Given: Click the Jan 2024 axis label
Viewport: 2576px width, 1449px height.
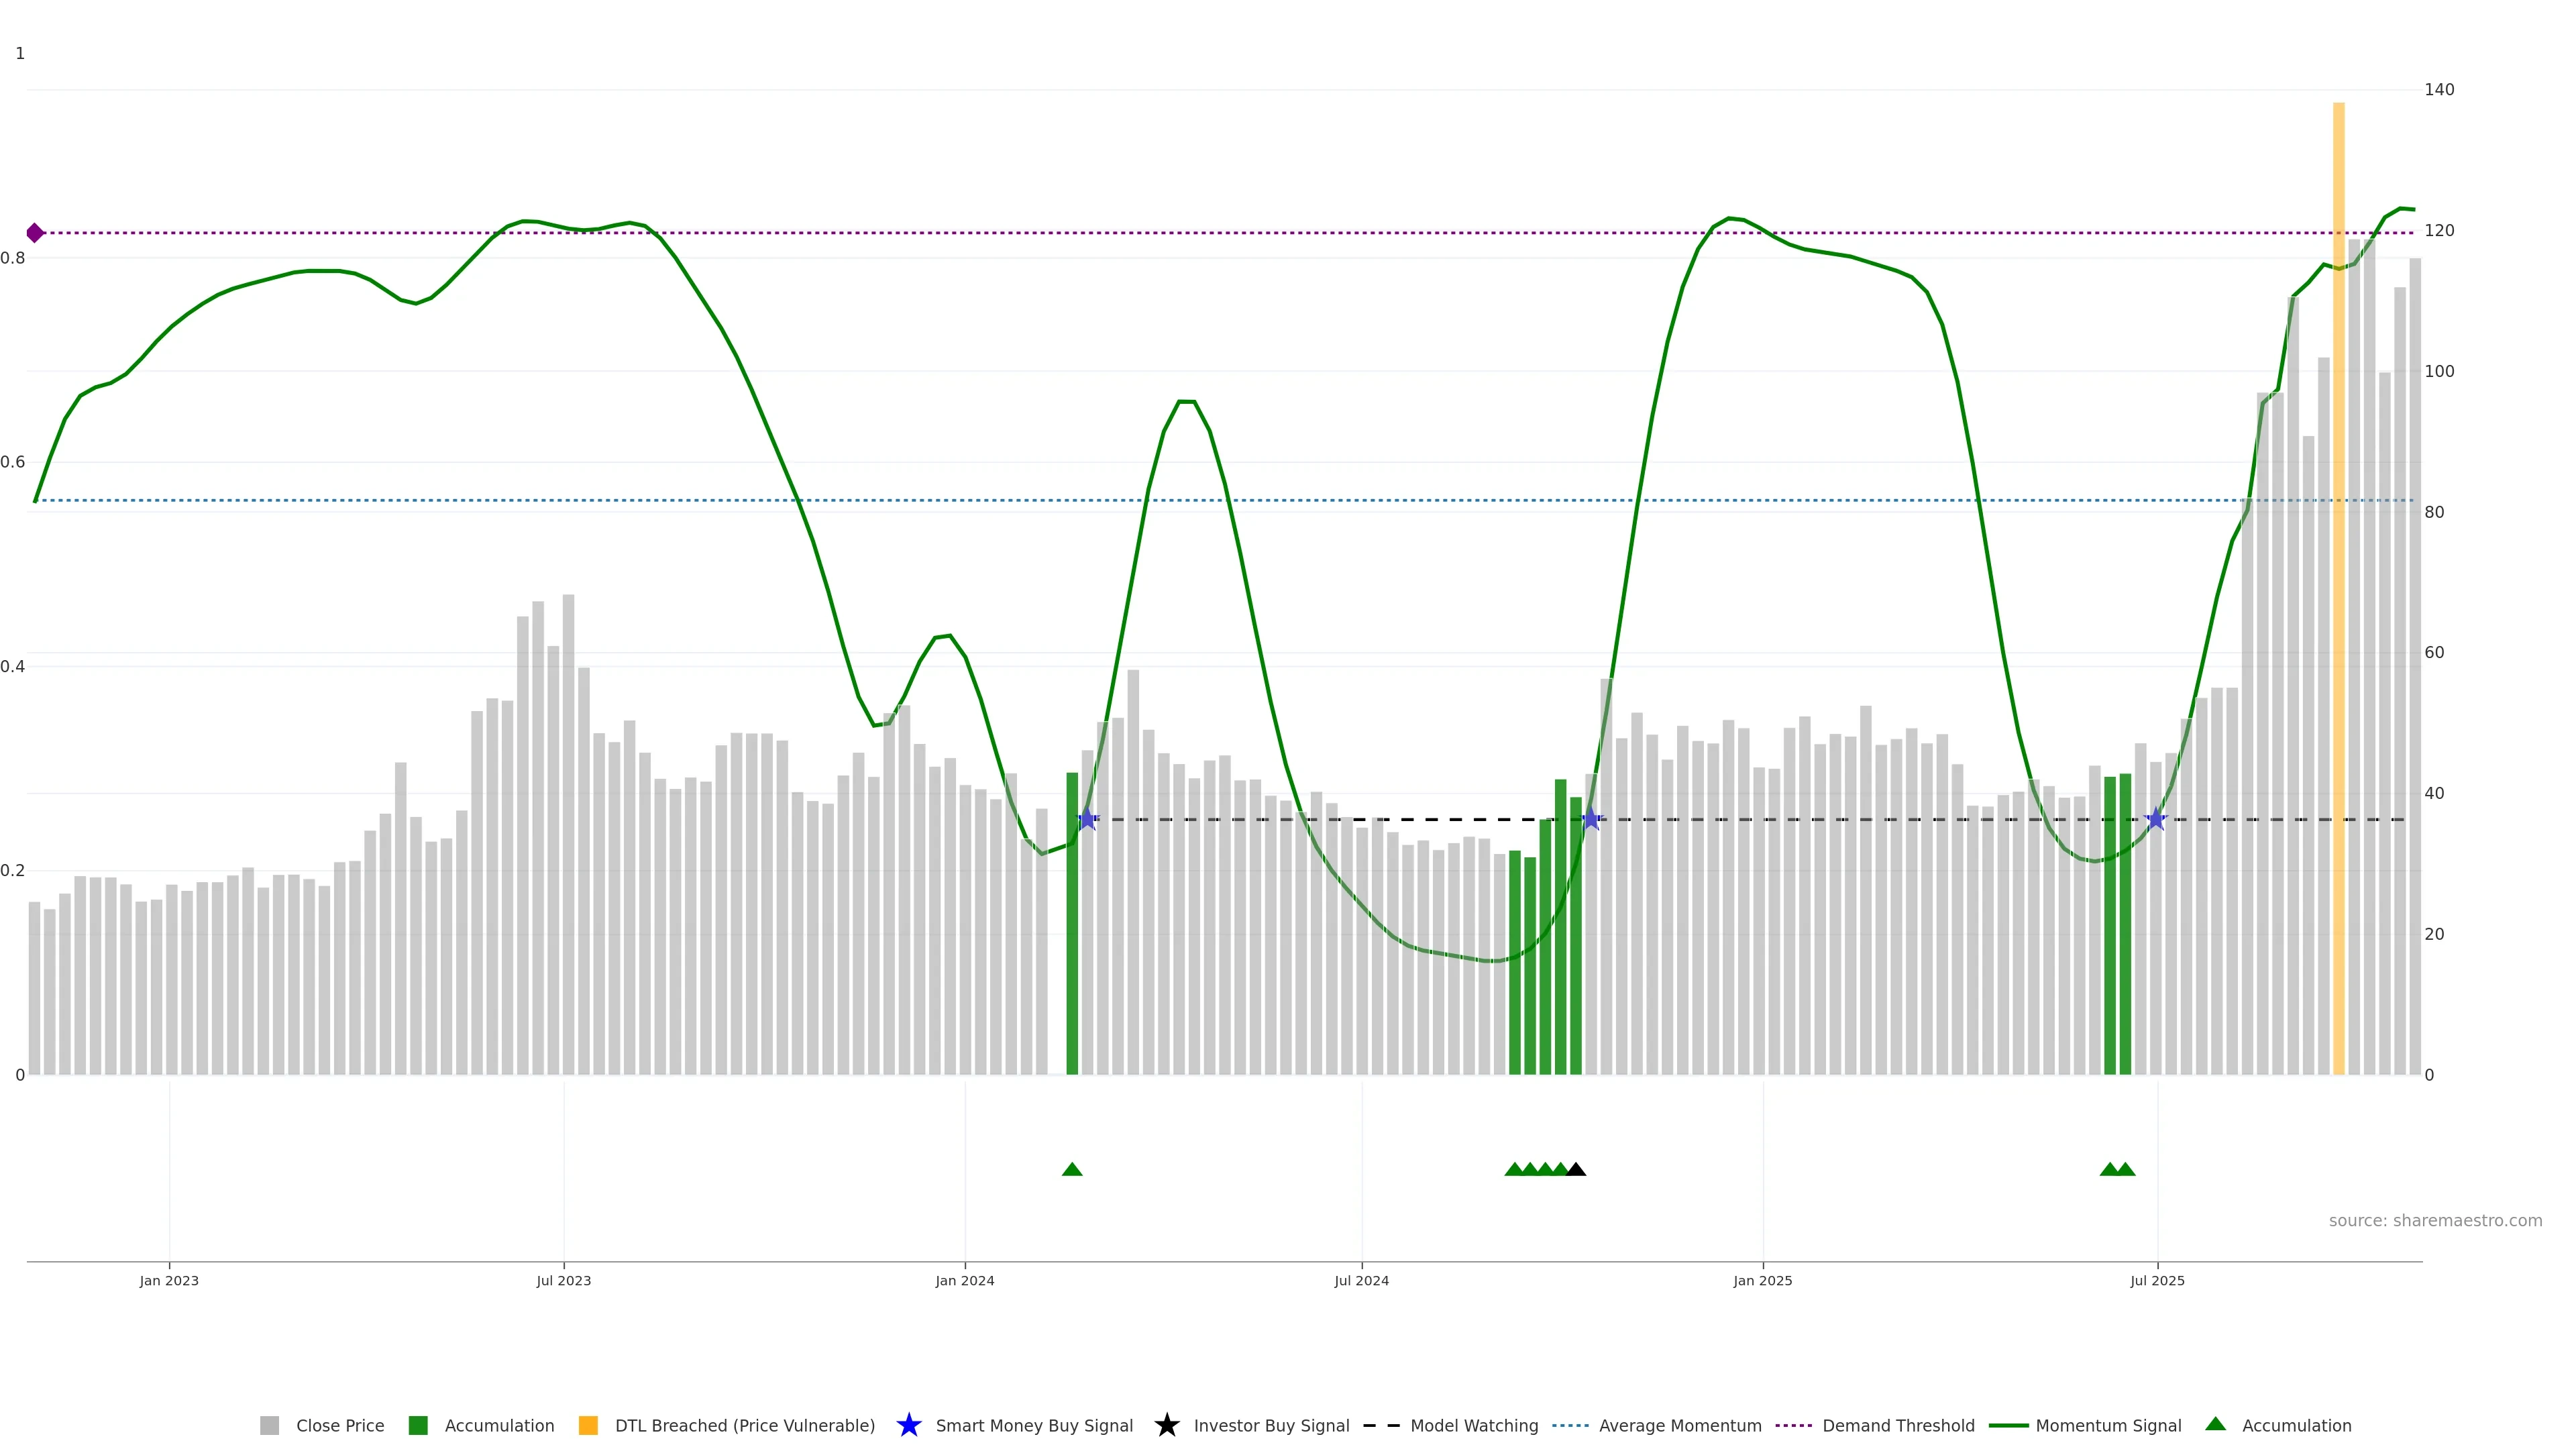Looking at the screenshot, I should pyautogui.click(x=964, y=1280).
